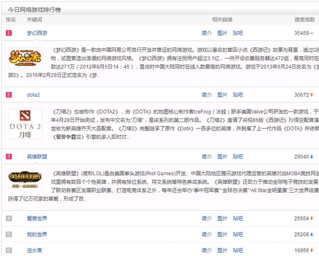Click 贴吧 link in 魔兽世界 row
Viewport: 319px width, 256px height.
pyautogui.click(x=238, y=218)
